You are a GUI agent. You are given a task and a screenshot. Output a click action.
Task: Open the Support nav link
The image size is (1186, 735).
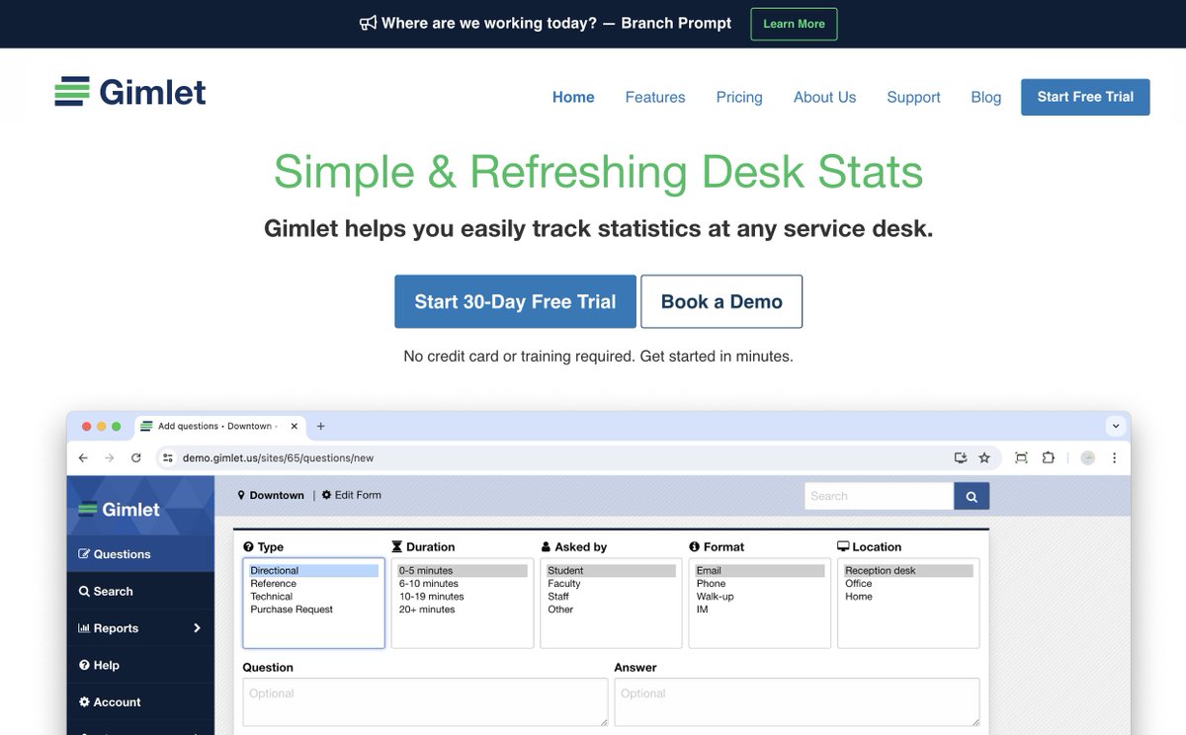(x=913, y=97)
